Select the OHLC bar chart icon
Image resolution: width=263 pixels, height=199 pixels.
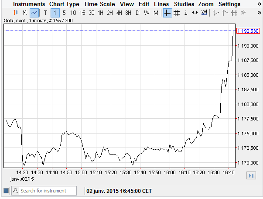pos(25,13)
